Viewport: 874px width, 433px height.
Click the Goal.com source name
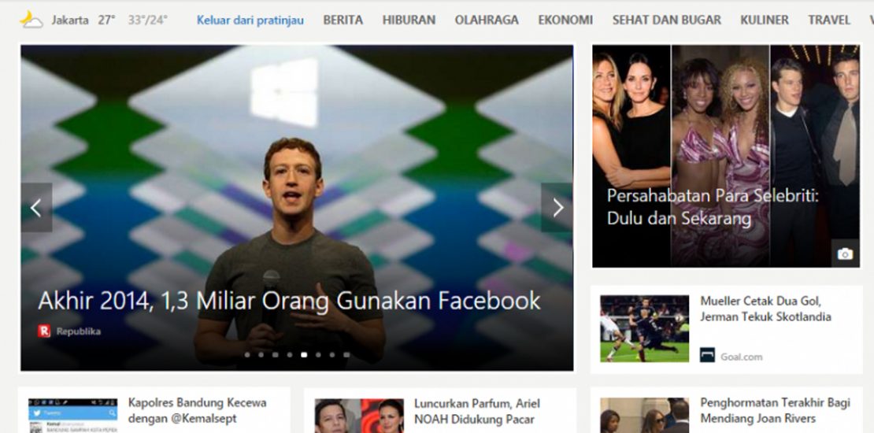(x=742, y=357)
